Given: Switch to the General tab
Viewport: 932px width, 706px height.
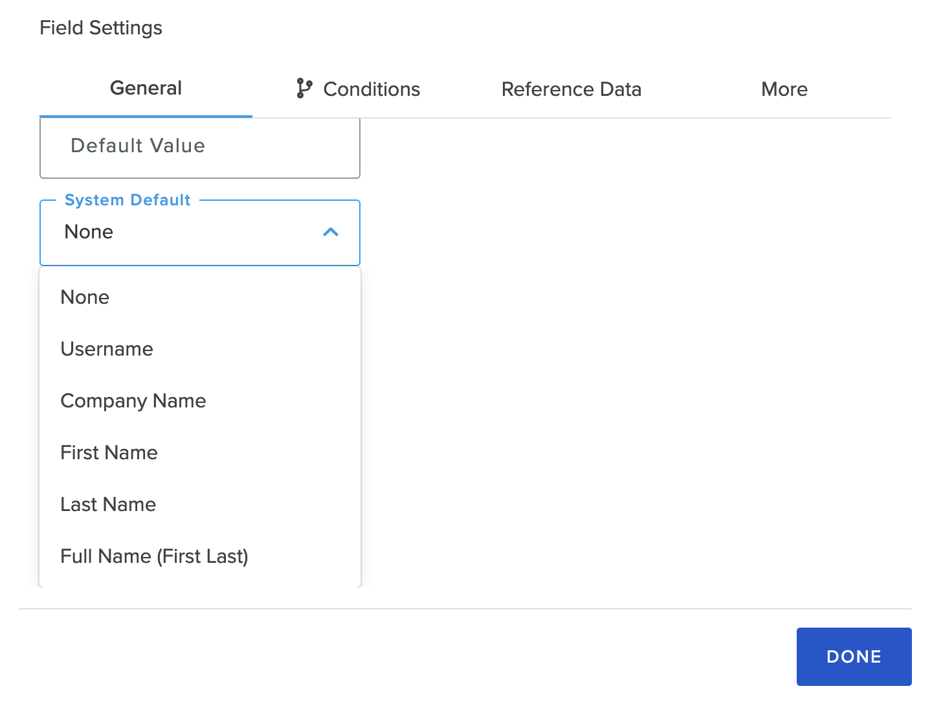Looking at the screenshot, I should pos(146,89).
